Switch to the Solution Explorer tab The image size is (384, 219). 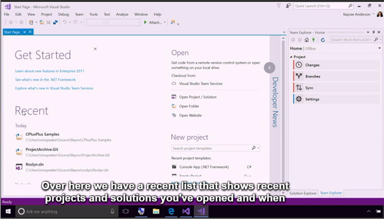click(303, 193)
